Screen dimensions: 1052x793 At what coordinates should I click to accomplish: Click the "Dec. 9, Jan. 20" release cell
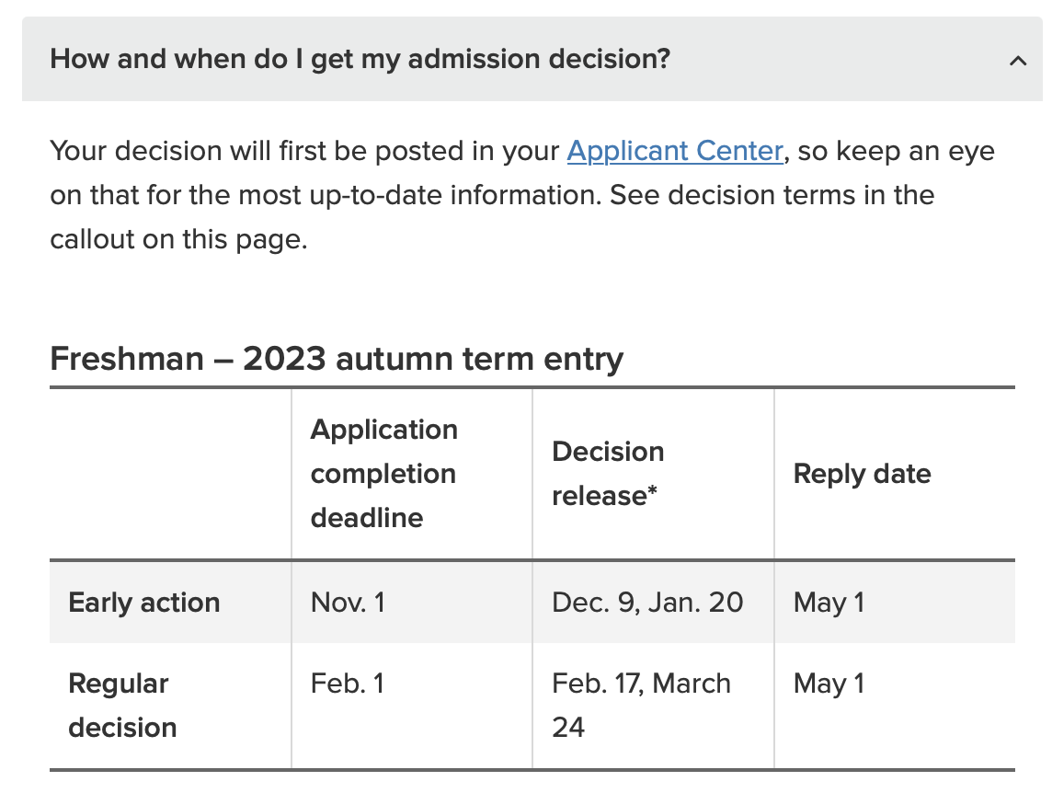647,603
